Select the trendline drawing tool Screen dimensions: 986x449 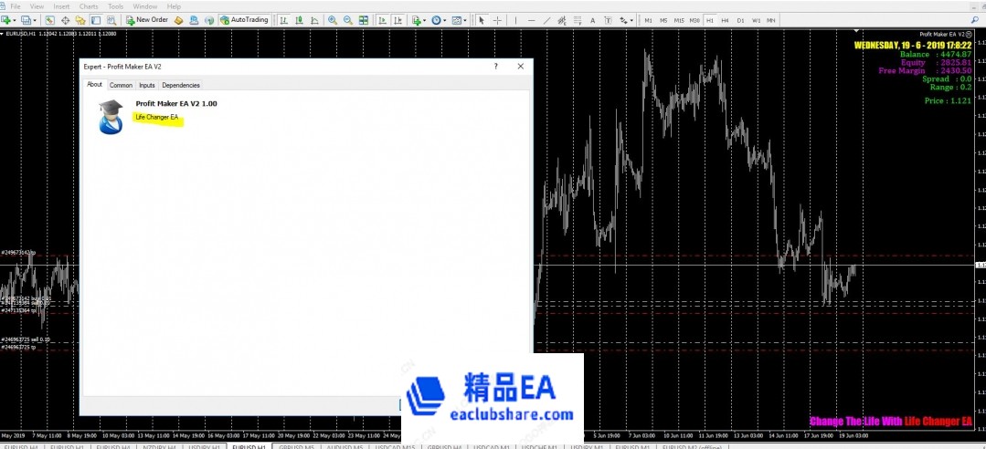click(548, 19)
